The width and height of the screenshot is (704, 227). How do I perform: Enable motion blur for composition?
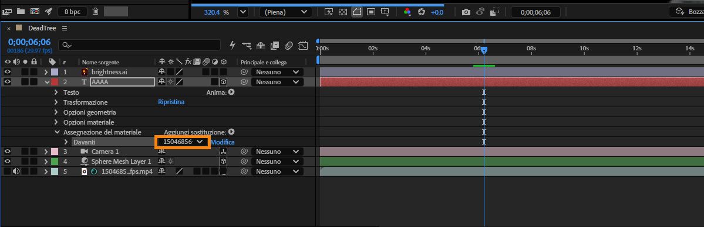pos(289,45)
